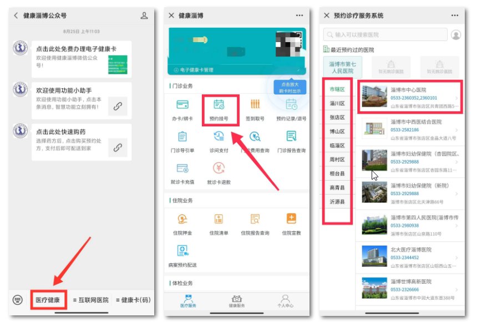Go back from 健康淄博公众号 chat

(16, 16)
